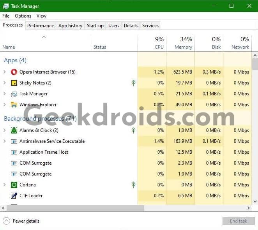
Task: Click the End task button
Action: (239, 221)
